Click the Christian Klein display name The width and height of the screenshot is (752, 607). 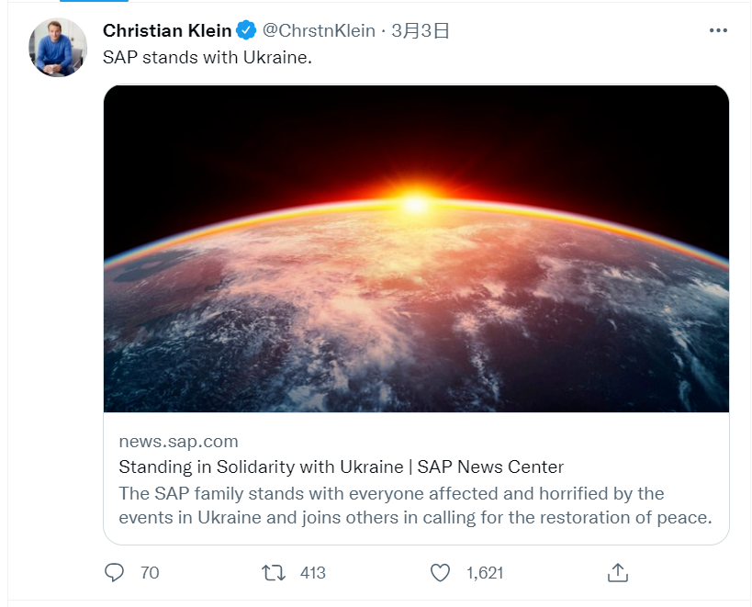pos(167,30)
